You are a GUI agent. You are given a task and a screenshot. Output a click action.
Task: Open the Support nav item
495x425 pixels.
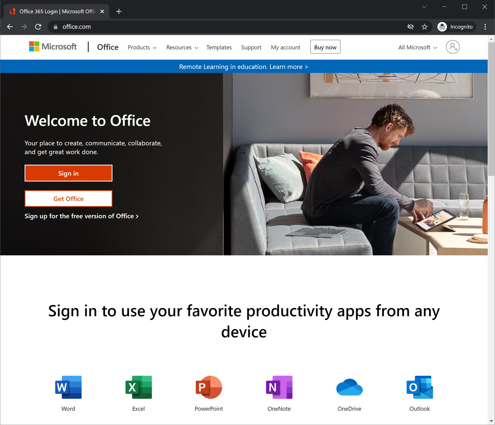coord(251,47)
